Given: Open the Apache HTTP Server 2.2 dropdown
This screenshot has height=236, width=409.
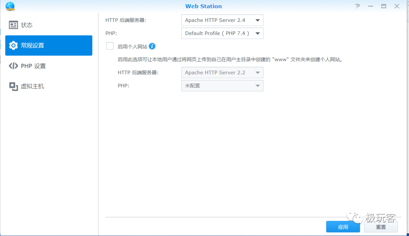Looking at the screenshot, I should click(x=222, y=72).
